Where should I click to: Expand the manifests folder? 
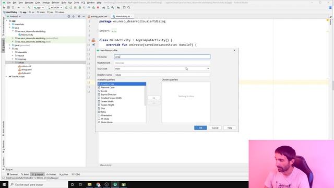pyautogui.click(x=9, y=25)
